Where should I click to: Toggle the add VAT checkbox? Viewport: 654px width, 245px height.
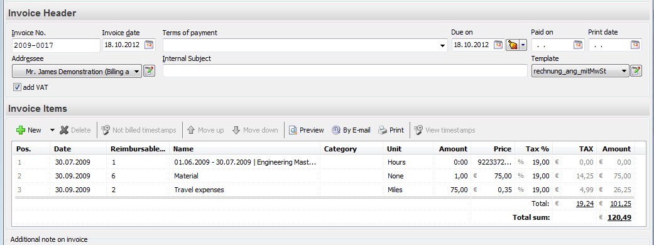17,87
